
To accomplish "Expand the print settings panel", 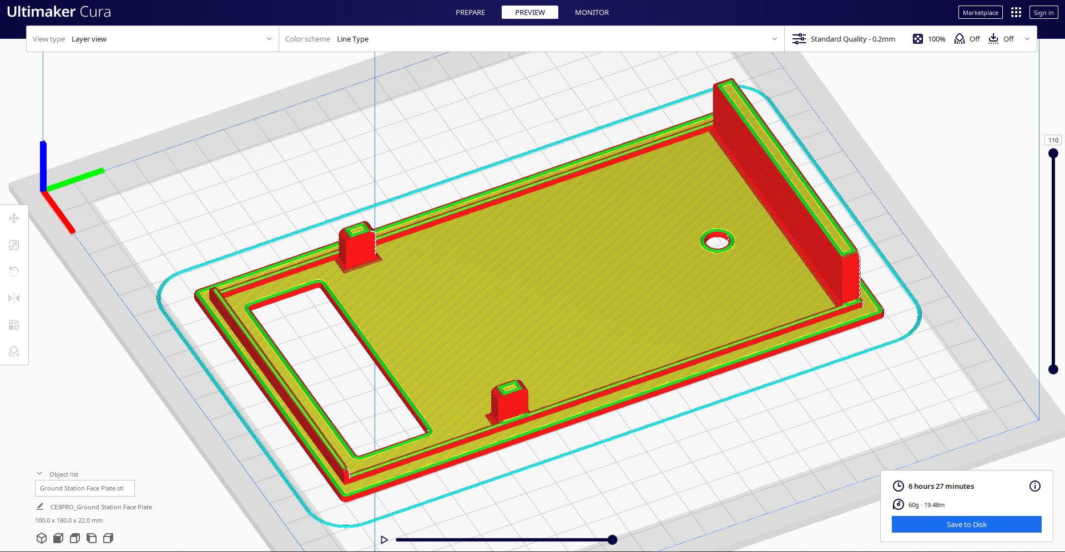I will click(1027, 39).
